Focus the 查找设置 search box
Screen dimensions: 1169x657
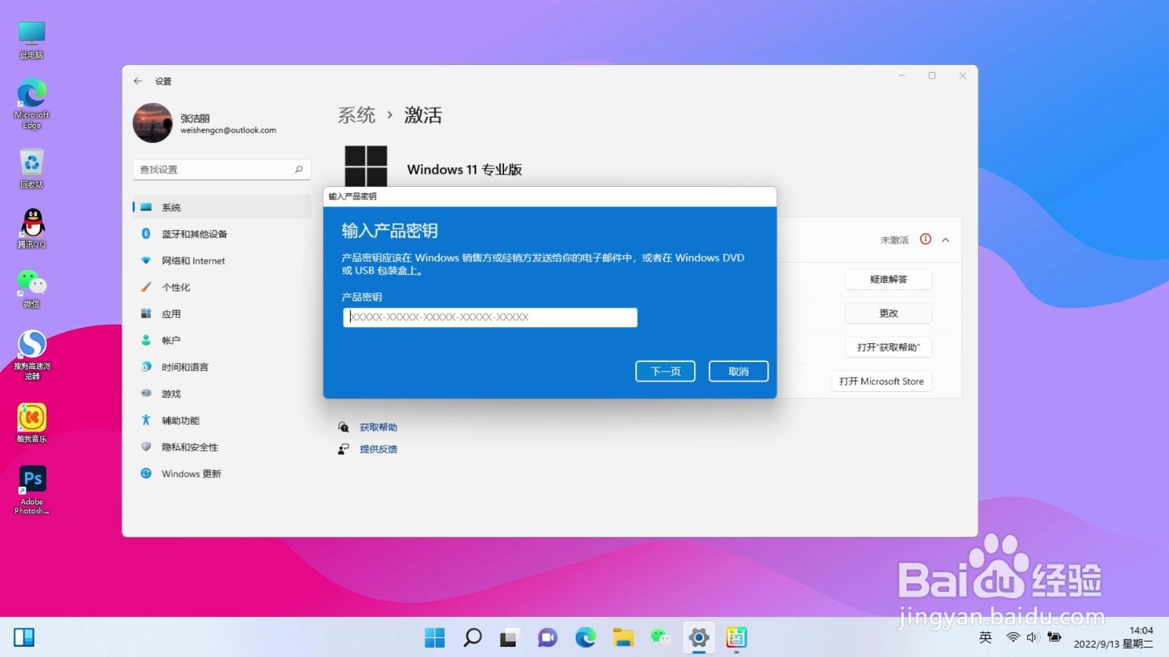222,169
